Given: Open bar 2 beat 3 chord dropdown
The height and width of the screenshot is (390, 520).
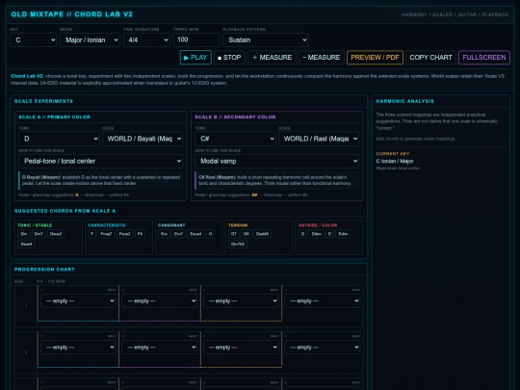Looking at the screenshot, I should 241,348.
